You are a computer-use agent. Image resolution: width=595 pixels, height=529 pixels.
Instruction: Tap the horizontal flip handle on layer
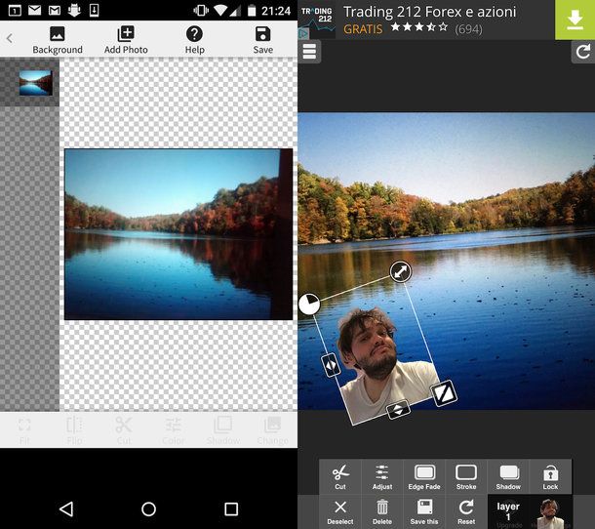pos(331,365)
